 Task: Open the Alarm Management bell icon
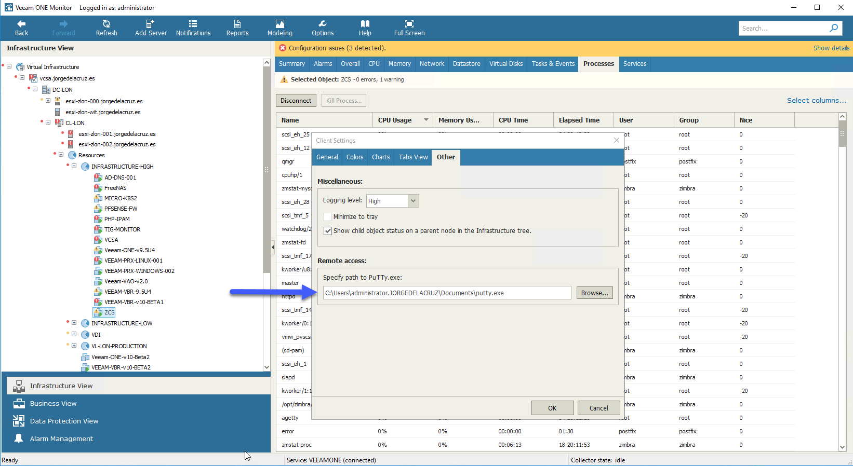(x=19, y=438)
